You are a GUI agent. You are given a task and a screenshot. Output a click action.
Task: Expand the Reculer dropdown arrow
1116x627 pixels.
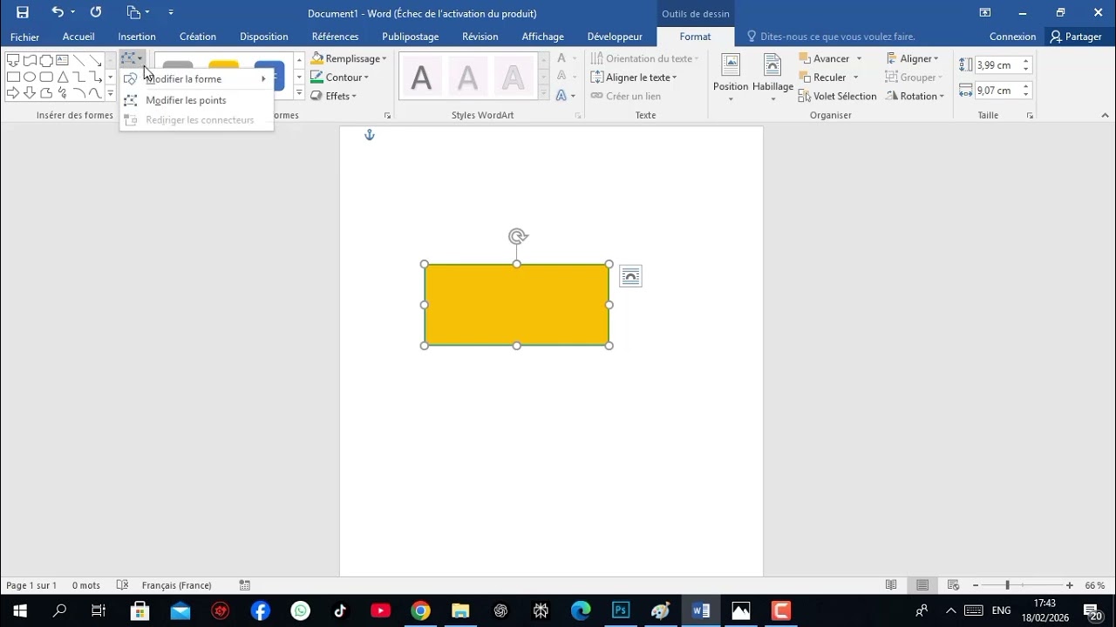(856, 78)
